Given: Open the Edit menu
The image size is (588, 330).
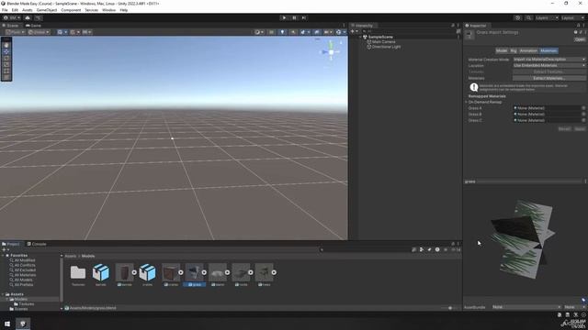Looking at the screenshot, I should click(x=15, y=10).
